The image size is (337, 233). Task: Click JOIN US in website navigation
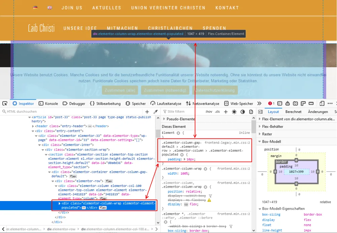[x=72, y=8]
